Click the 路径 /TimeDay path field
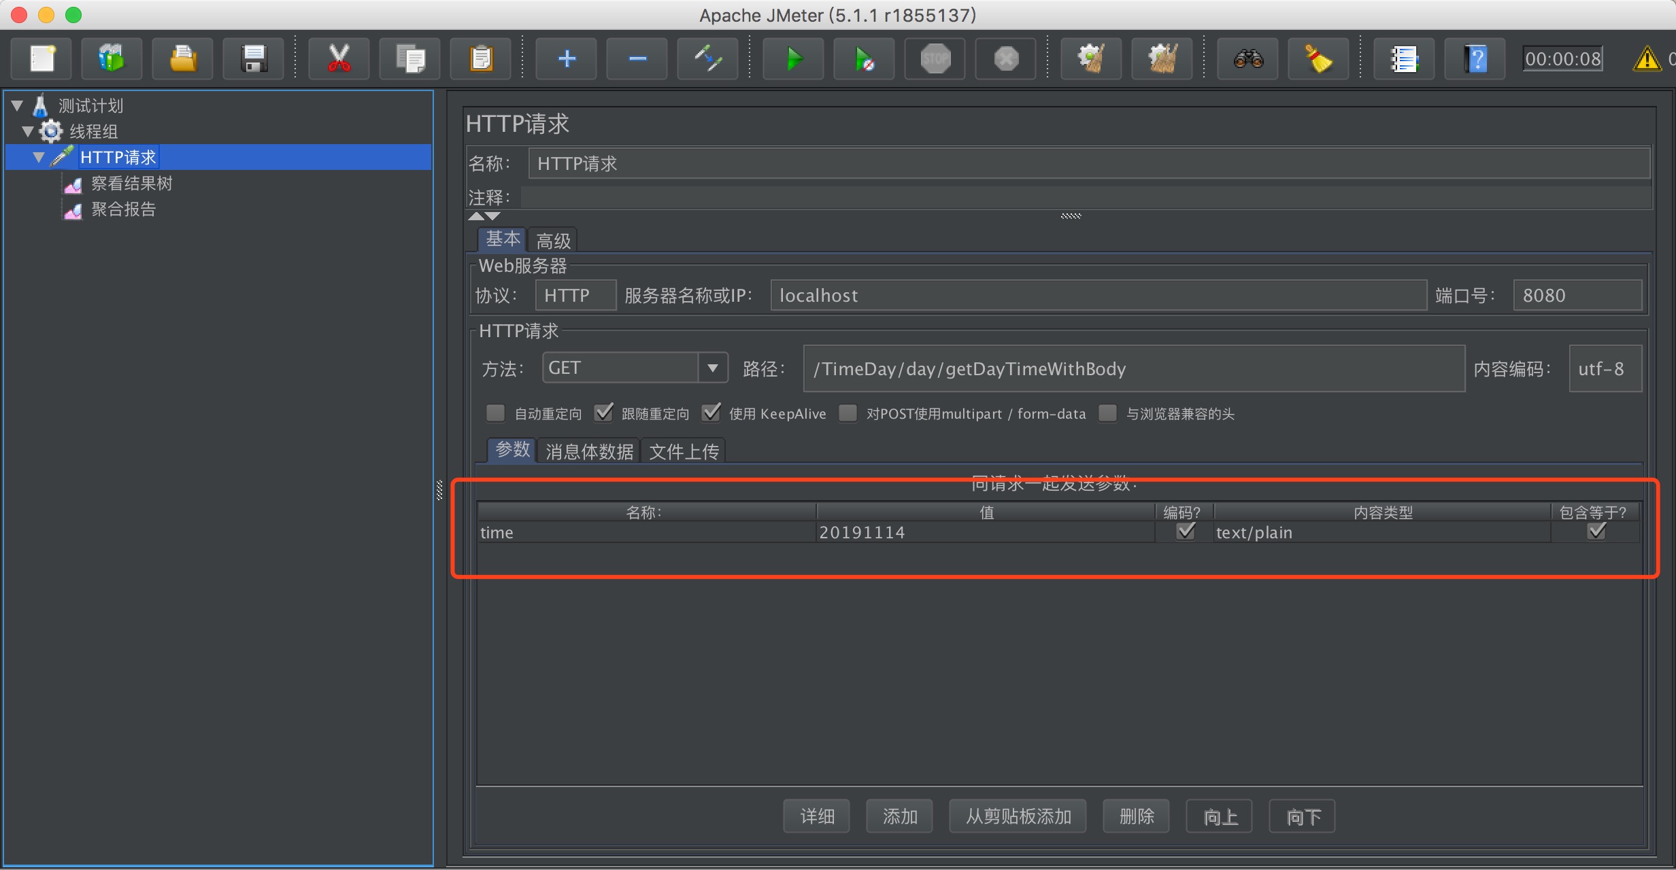The image size is (1676, 870). [x=1134, y=368]
